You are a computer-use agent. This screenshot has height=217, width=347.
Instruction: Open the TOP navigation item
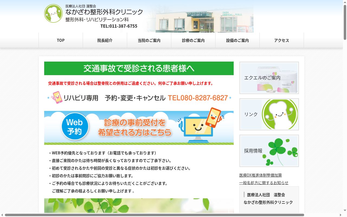click(61, 40)
